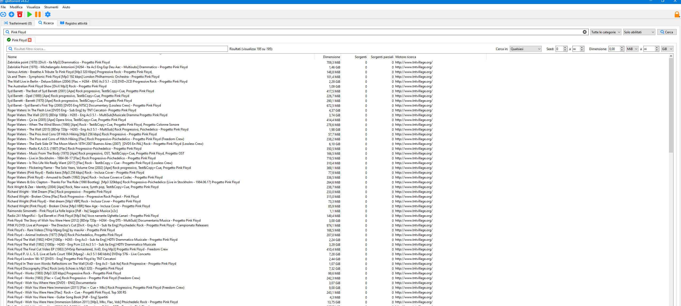
Task: Click the add torrent file icon
Action: click(x=11, y=14)
